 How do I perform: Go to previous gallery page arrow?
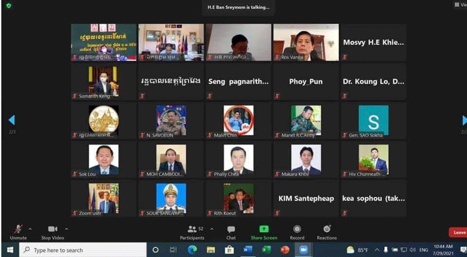(11, 120)
